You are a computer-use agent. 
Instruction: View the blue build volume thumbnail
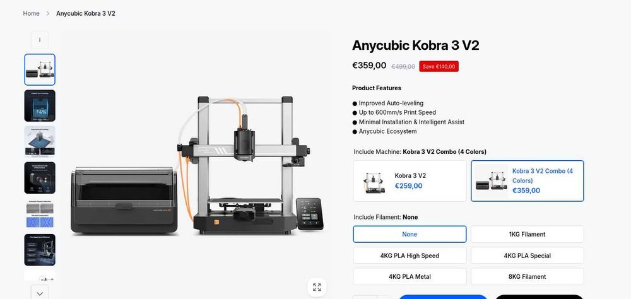coord(40,105)
